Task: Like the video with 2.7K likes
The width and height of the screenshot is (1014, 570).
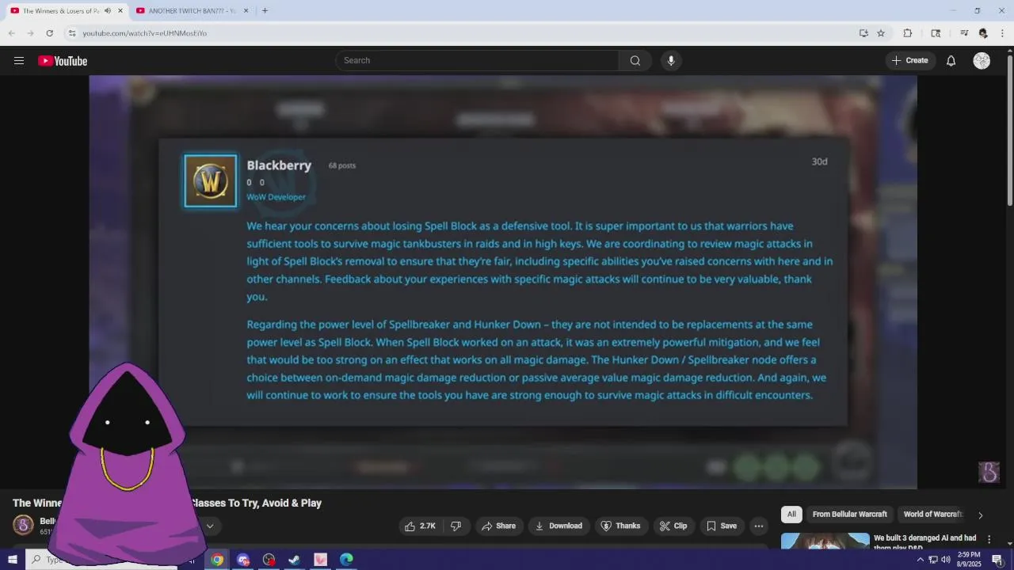Action: pos(420,526)
